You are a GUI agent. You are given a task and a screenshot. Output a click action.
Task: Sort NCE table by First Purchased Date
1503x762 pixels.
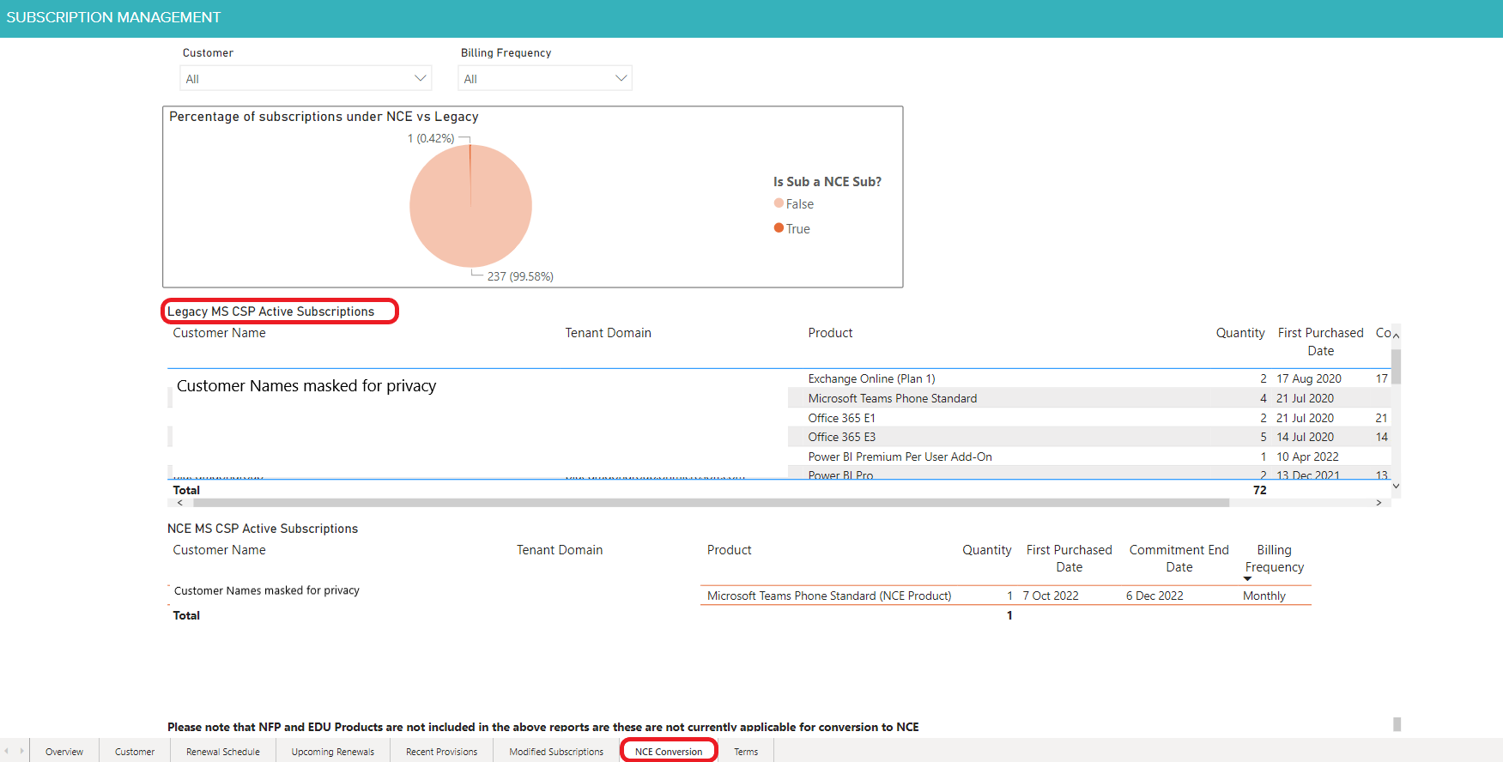pyautogui.click(x=1069, y=559)
